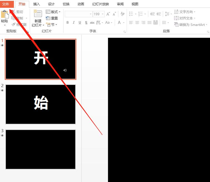The height and width of the screenshot is (182, 210).
Task: Open the 对齐文本 align text menu
Action: 185,18
